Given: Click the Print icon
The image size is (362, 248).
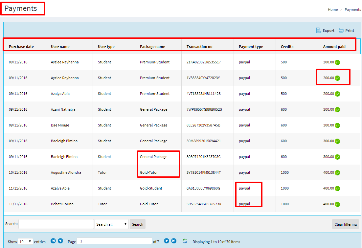Looking at the screenshot, I should click(341, 31).
